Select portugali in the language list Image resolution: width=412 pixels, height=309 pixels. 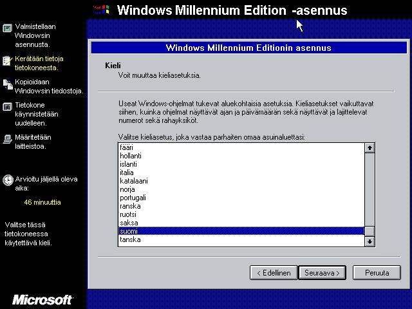(241, 198)
